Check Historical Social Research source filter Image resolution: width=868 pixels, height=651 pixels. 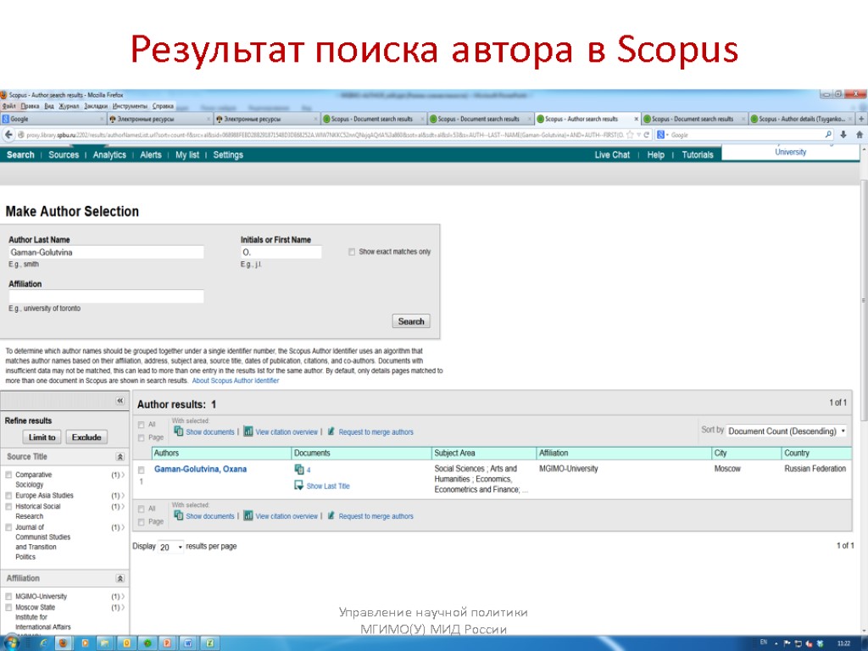click(x=8, y=507)
